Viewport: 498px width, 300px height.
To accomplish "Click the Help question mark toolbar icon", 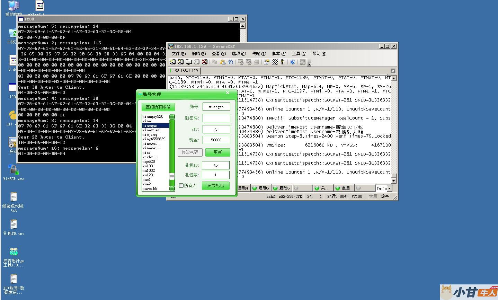I will point(293,62).
